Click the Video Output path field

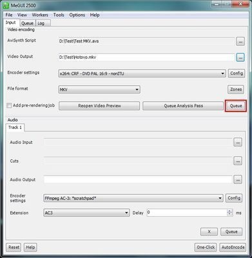tap(146, 57)
